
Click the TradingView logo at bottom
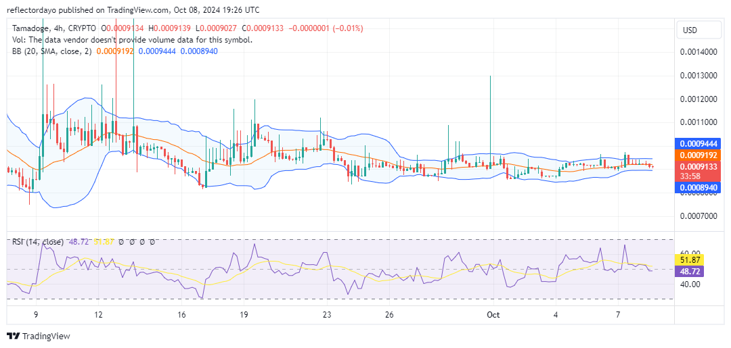coord(38,336)
